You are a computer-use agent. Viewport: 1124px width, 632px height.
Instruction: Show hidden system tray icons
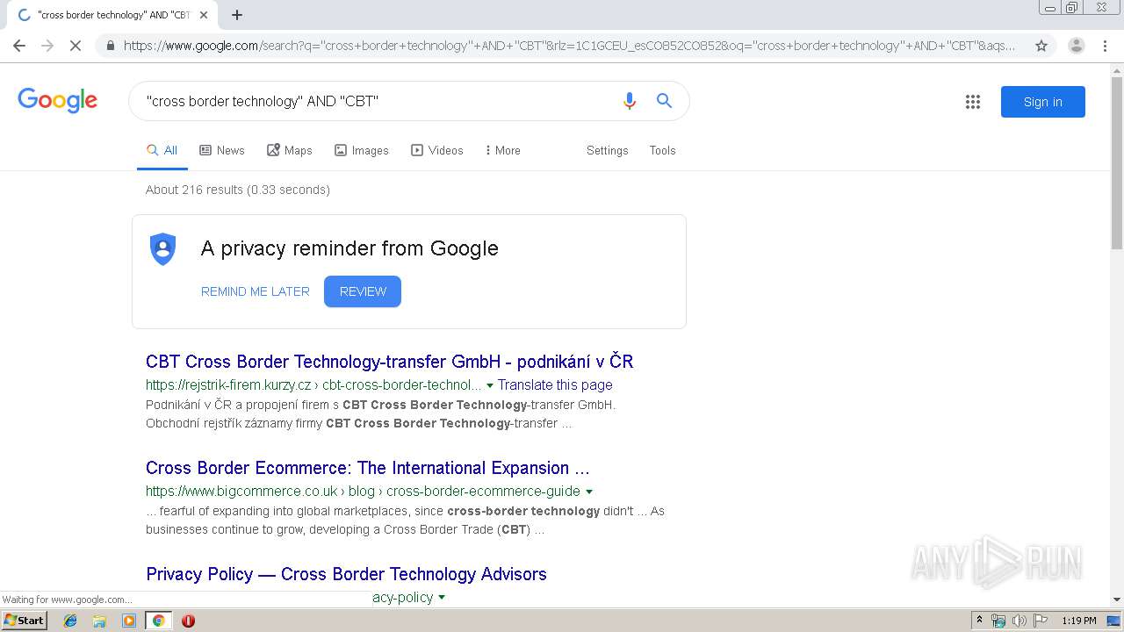pos(979,621)
